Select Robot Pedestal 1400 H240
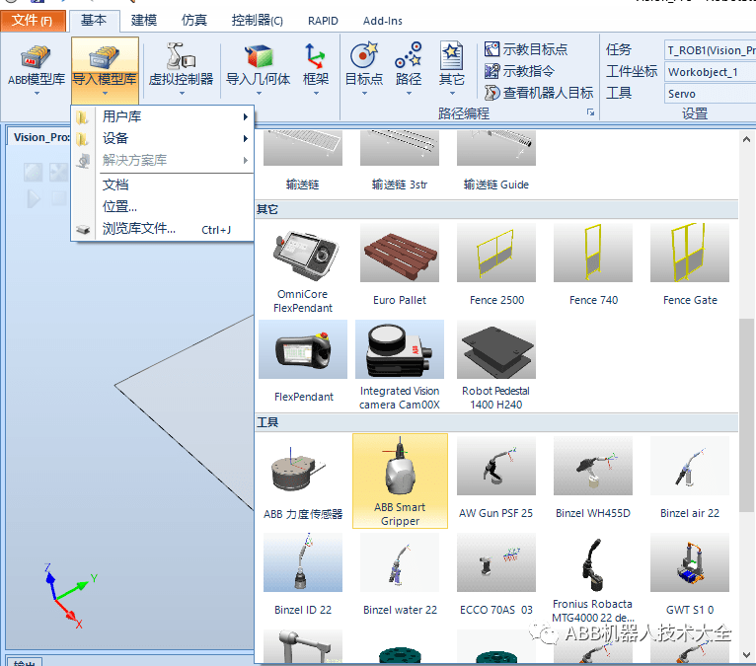756x666 pixels. (x=496, y=365)
